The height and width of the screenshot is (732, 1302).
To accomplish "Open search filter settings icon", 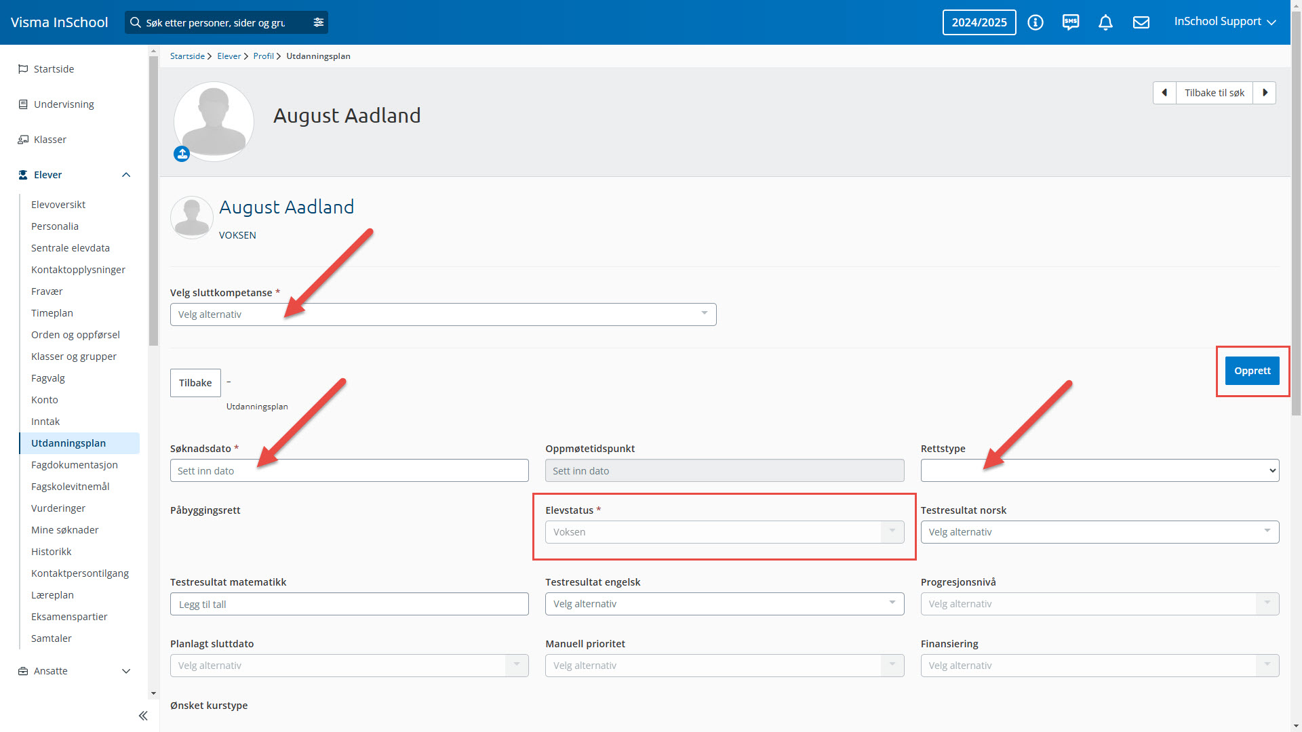I will 319,22.
